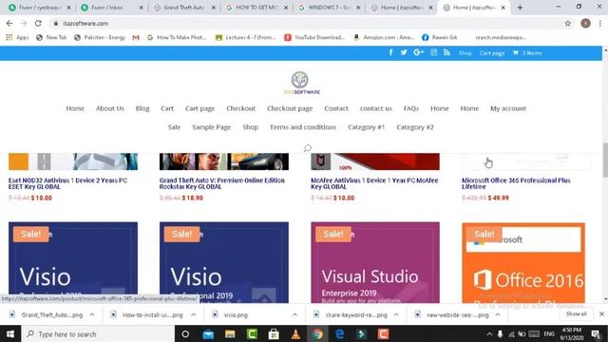
Task: Open the visio.png downloaded file
Action: point(236,314)
